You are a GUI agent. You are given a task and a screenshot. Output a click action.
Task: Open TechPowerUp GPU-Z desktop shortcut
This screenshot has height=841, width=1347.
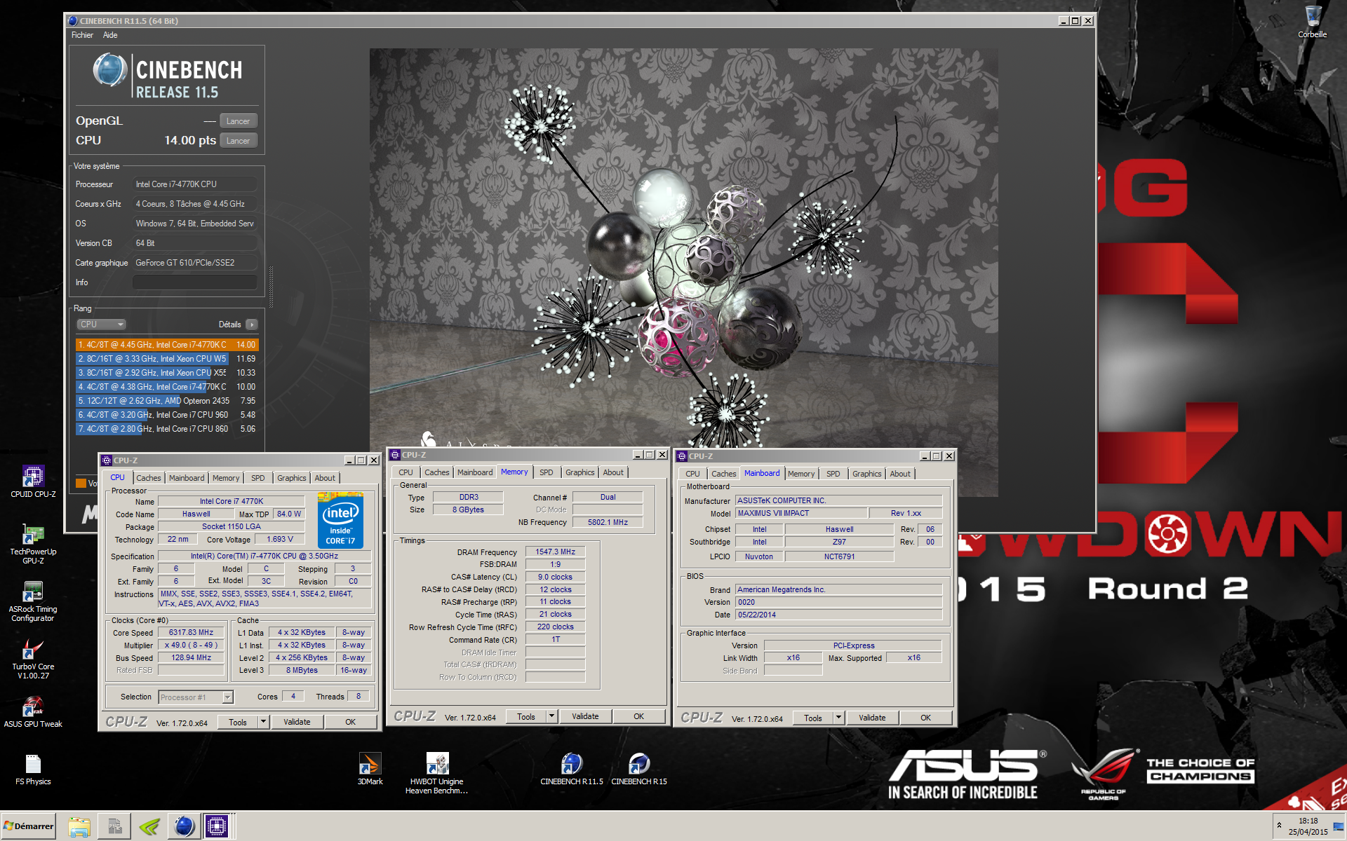pos(33,545)
